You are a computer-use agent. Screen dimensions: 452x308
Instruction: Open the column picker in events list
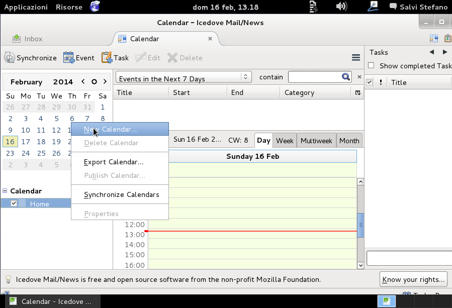[357, 92]
